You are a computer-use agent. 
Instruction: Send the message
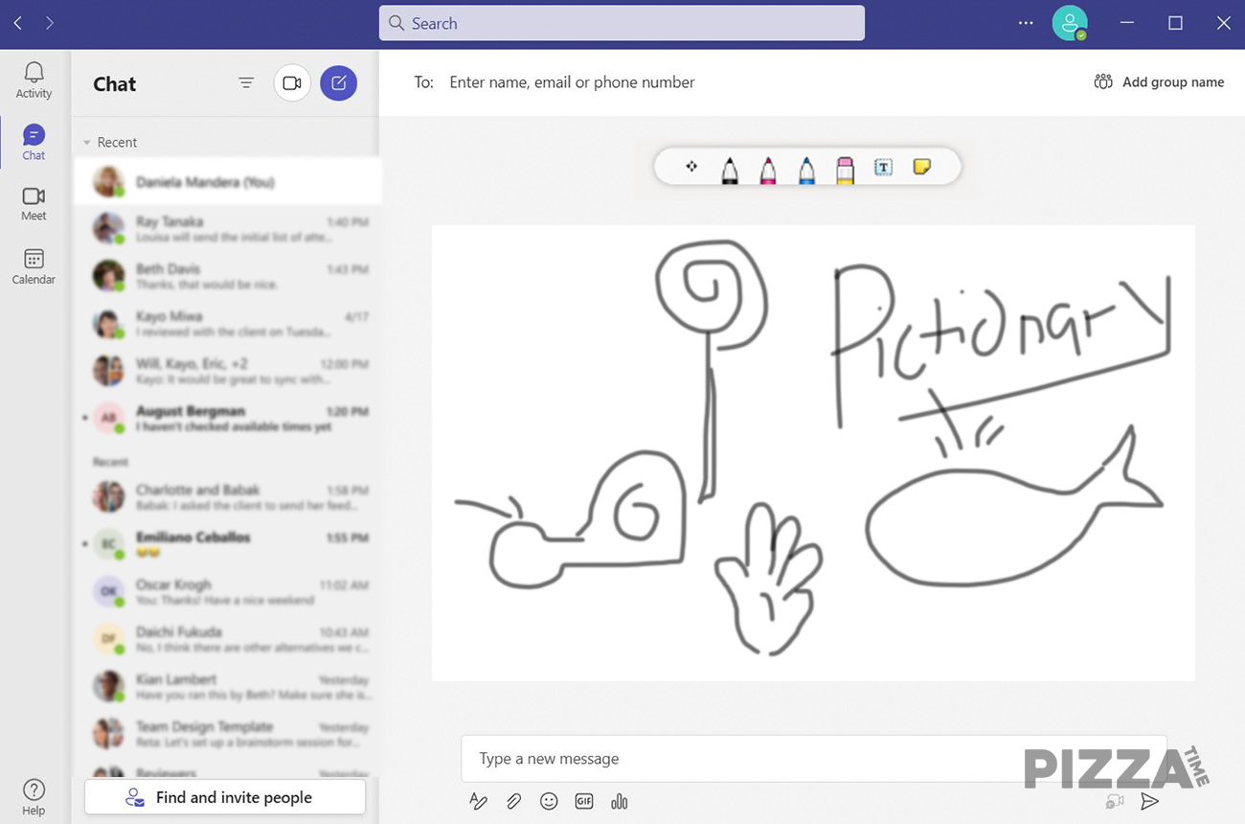(x=1149, y=801)
